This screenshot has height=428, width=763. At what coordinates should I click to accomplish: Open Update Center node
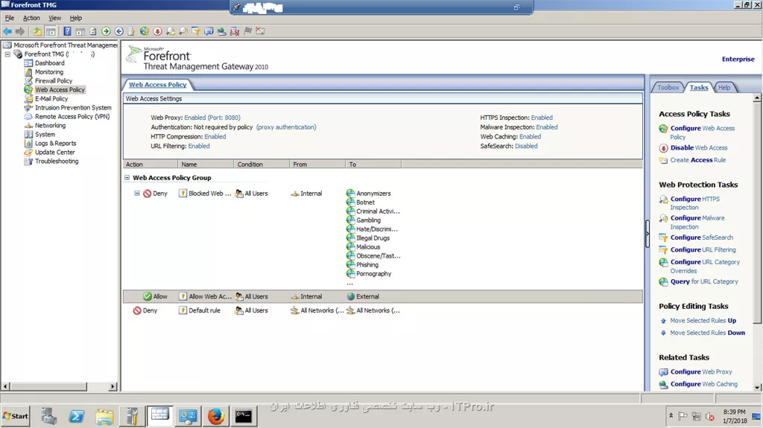click(54, 153)
